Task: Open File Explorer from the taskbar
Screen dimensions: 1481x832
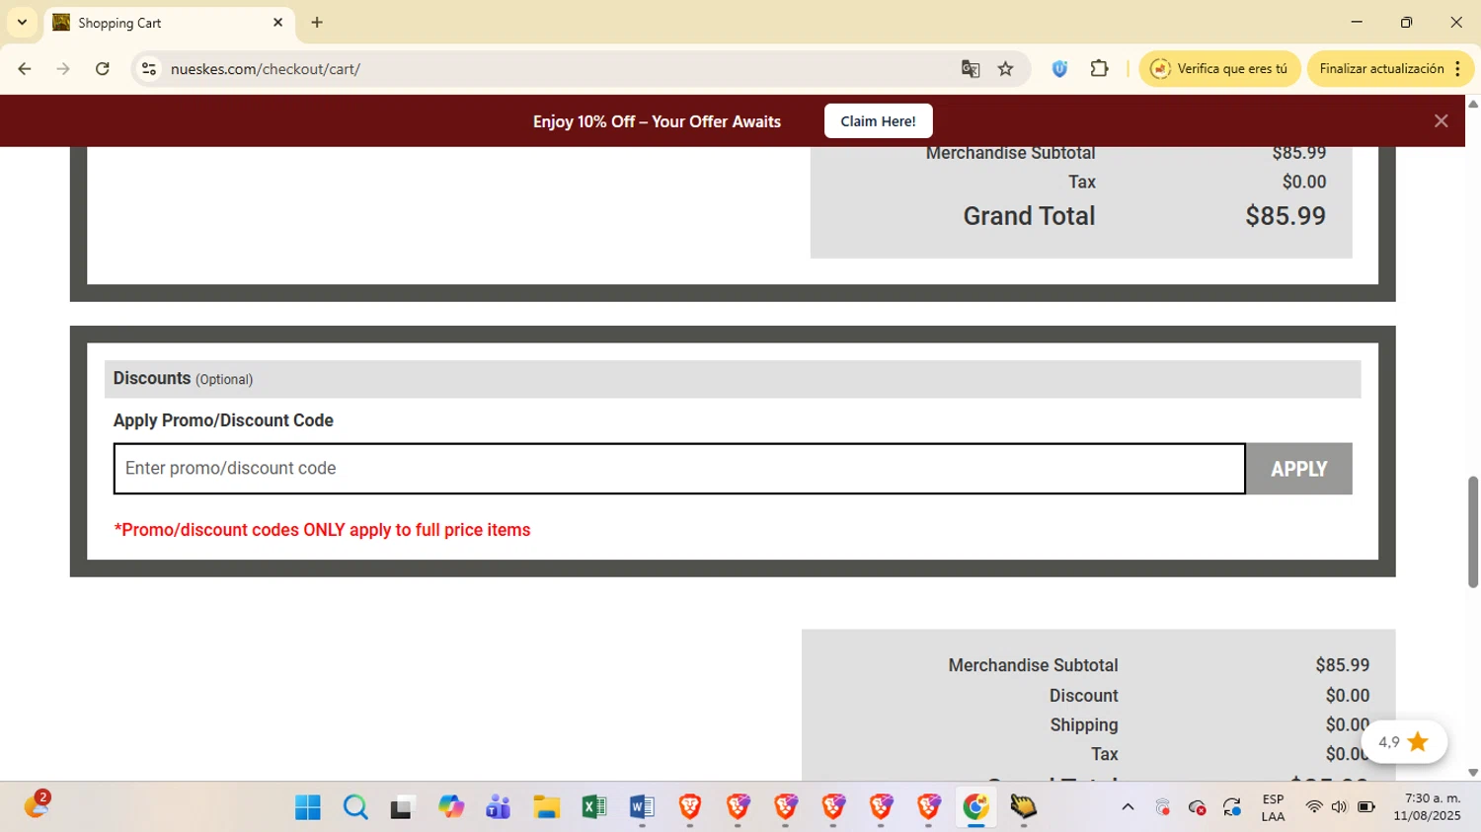Action: click(x=546, y=807)
